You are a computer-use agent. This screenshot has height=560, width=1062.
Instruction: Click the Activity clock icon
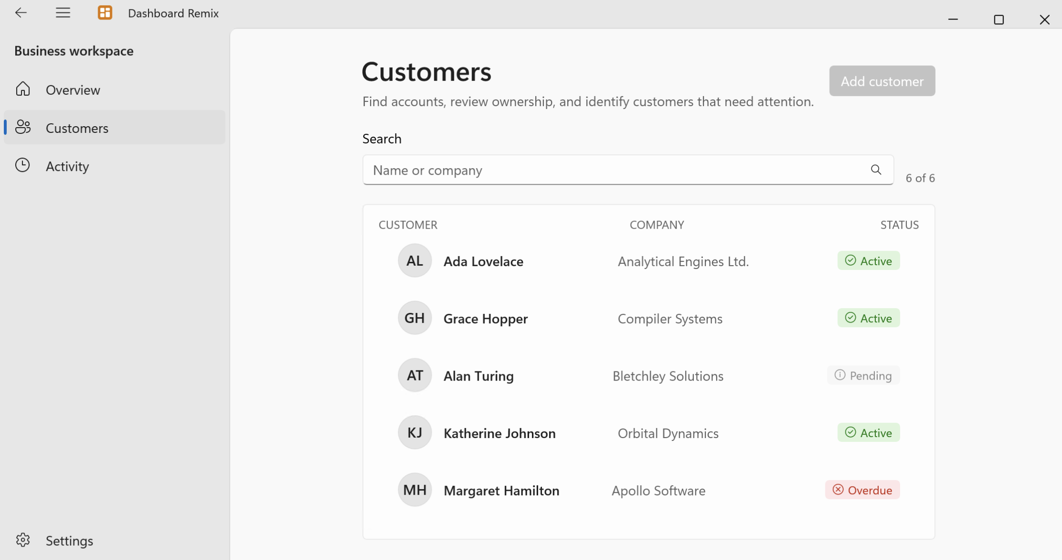pos(22,165)
